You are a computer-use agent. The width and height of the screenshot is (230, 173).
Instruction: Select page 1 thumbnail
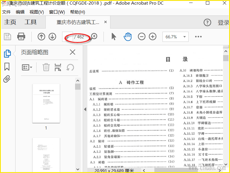tap(46, 103)
